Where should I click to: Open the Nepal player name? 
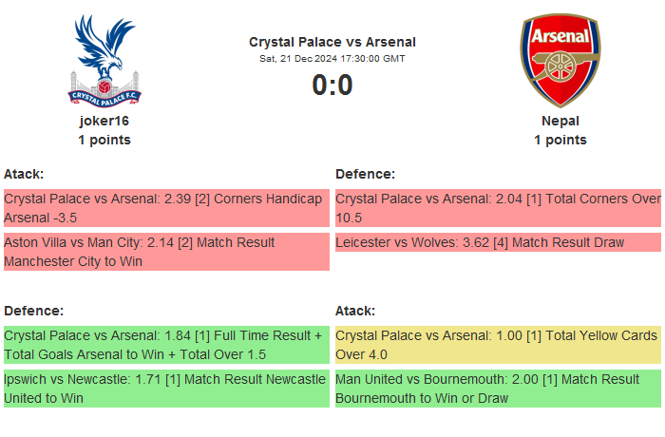pyautogui.click(x=560, y=121)
